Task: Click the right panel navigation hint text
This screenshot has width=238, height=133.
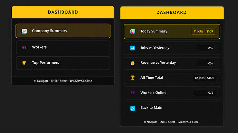Action: click(x=171, y=122)
